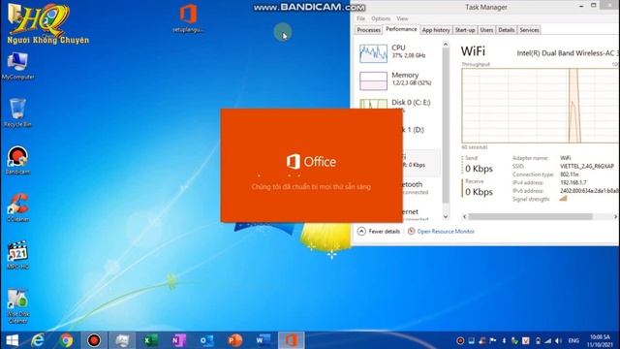Open Task Manager File menu
The width and height of the screenshot is (620, 349).
(360, 18)
